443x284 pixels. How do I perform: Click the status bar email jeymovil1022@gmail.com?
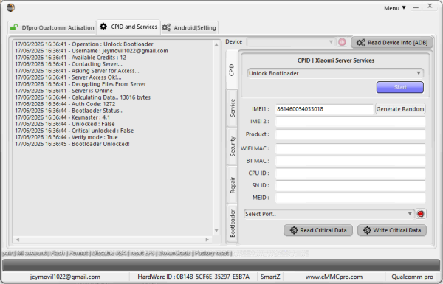(65, 277)
